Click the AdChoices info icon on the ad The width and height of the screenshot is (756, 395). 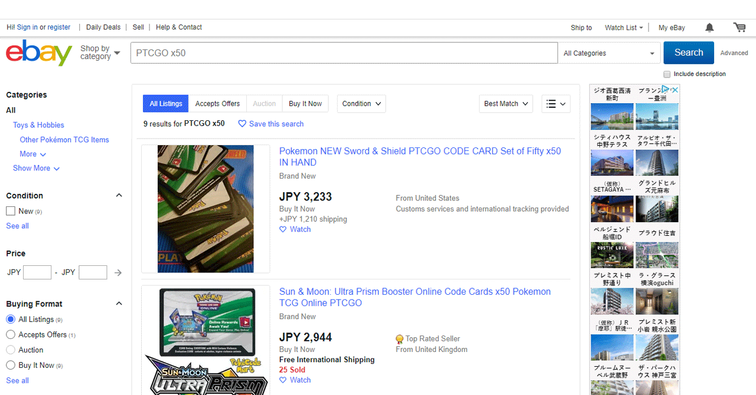pyautogui.click(x=666, y=90)
